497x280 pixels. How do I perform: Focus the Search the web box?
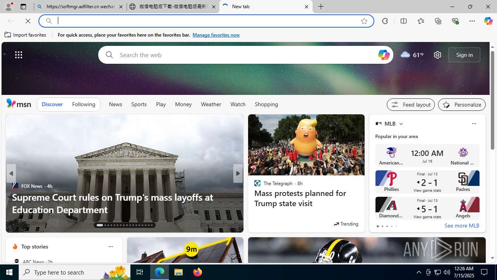click(245, 55)
